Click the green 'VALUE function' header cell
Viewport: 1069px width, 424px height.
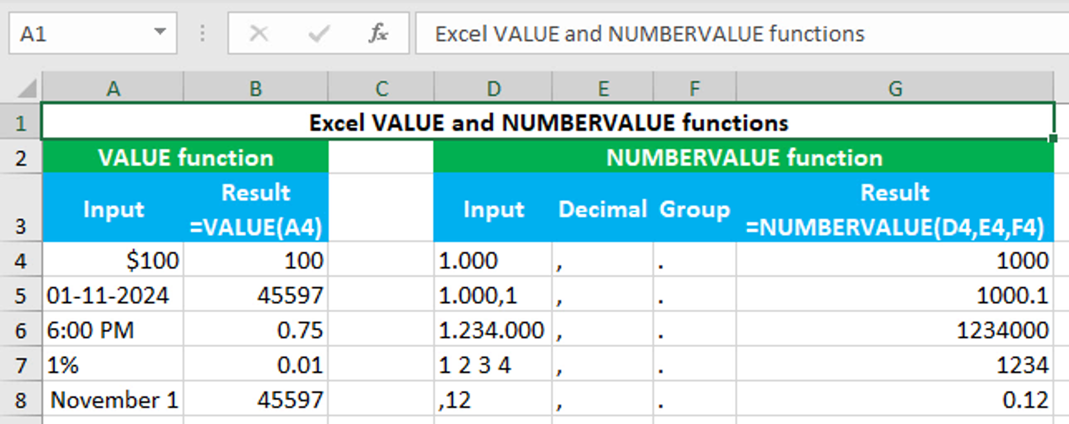[x=185, y=157]
